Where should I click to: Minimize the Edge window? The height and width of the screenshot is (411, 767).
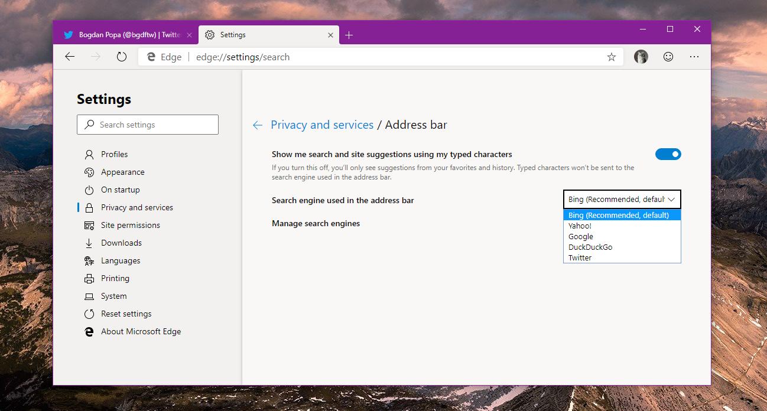[642, 29]
